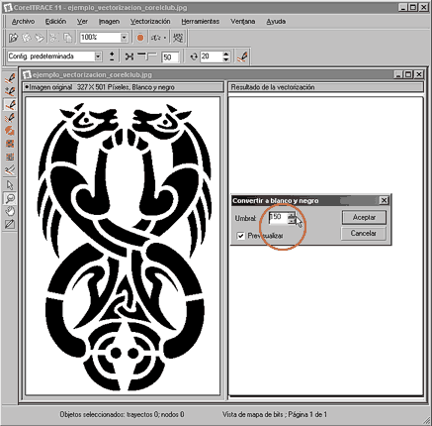The width and height of the screenshot is (432, 426).
Task: Close the ejemplo_vectorizacion document window
Action: [x=418, y=74]
